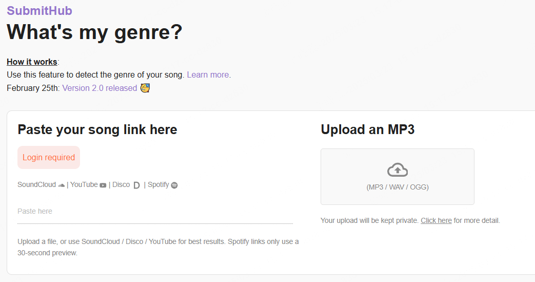This screenshot has height=282, width=535.
Task: Click the How it works heading
Action: tap(32, 62)
